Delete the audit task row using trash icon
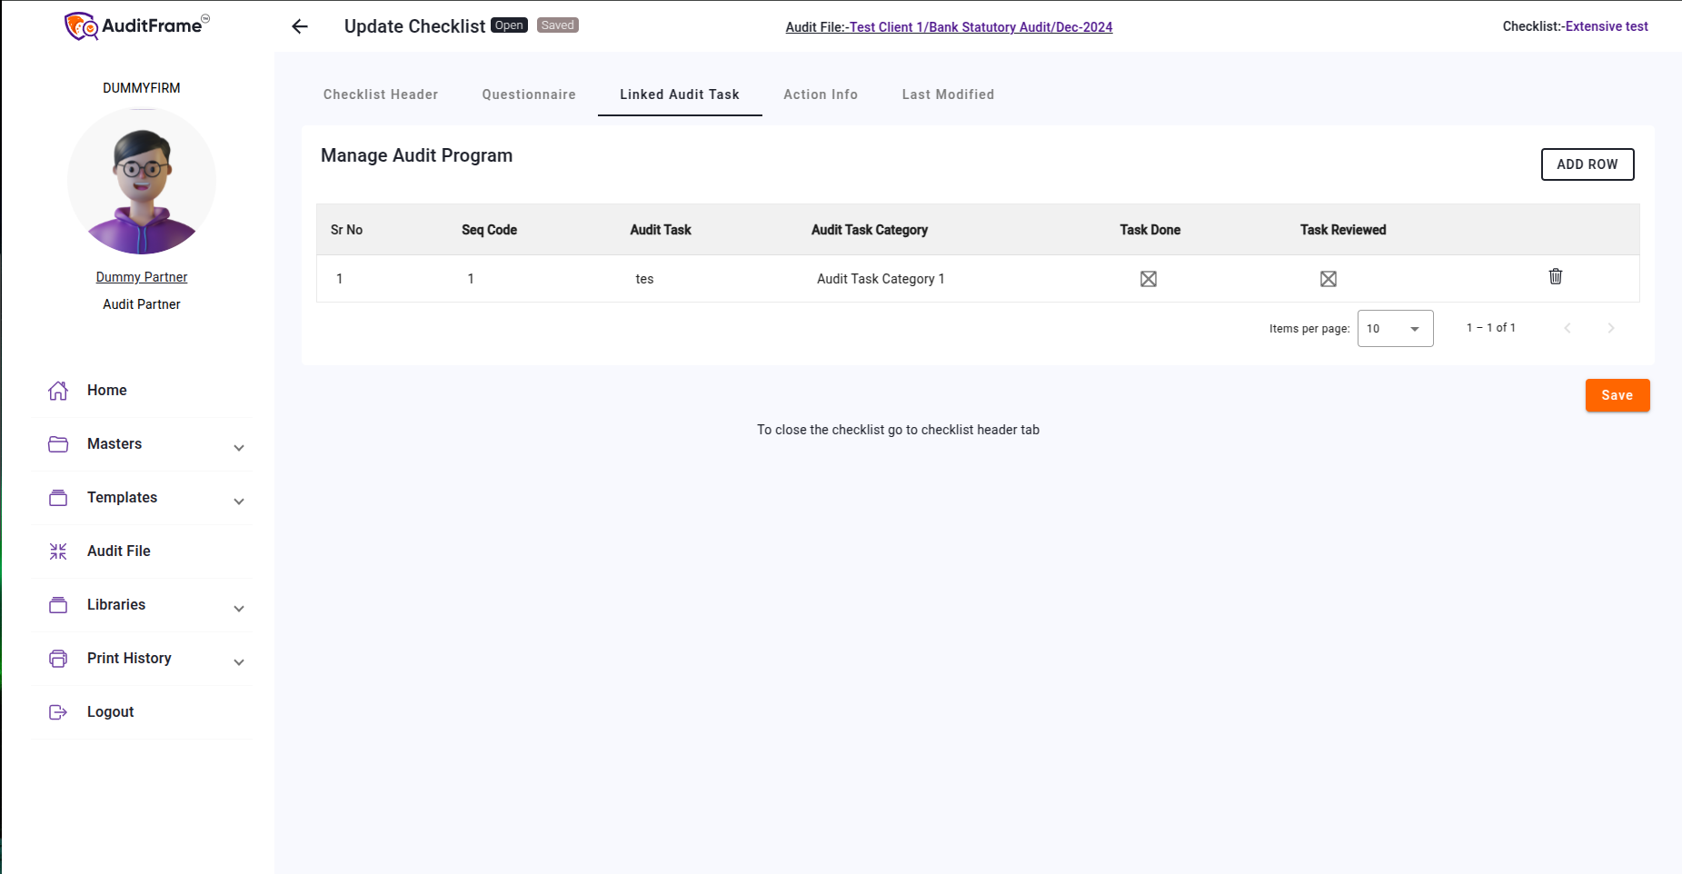Viewport: 1682px width, 874px height. pos(1555,276)
